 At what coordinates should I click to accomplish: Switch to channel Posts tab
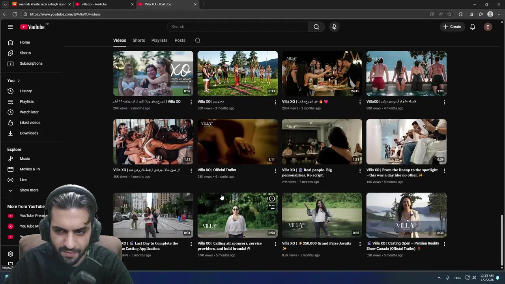pyautogui.click(x=180, y=40)
